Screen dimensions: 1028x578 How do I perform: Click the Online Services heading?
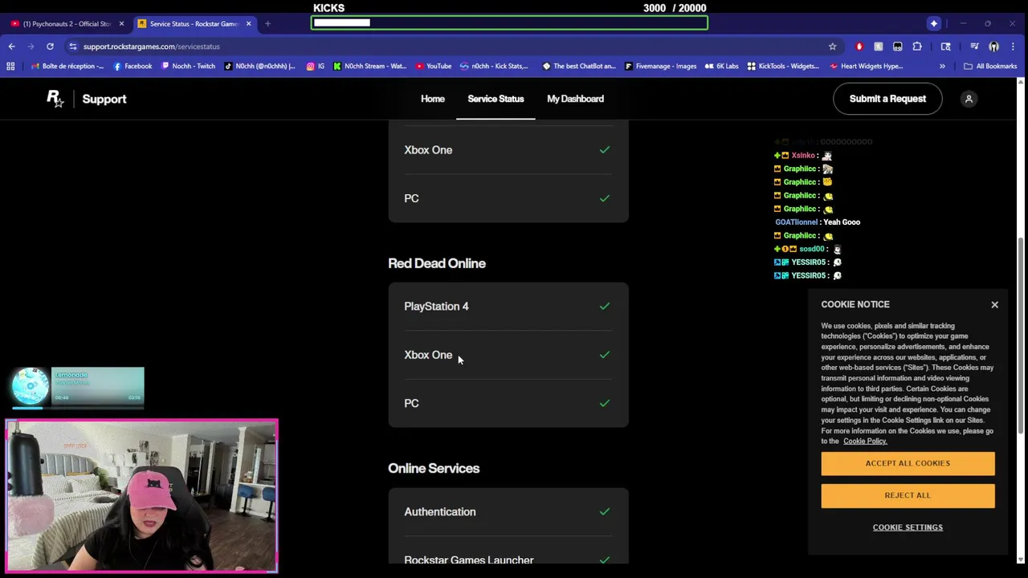point(434,469)
